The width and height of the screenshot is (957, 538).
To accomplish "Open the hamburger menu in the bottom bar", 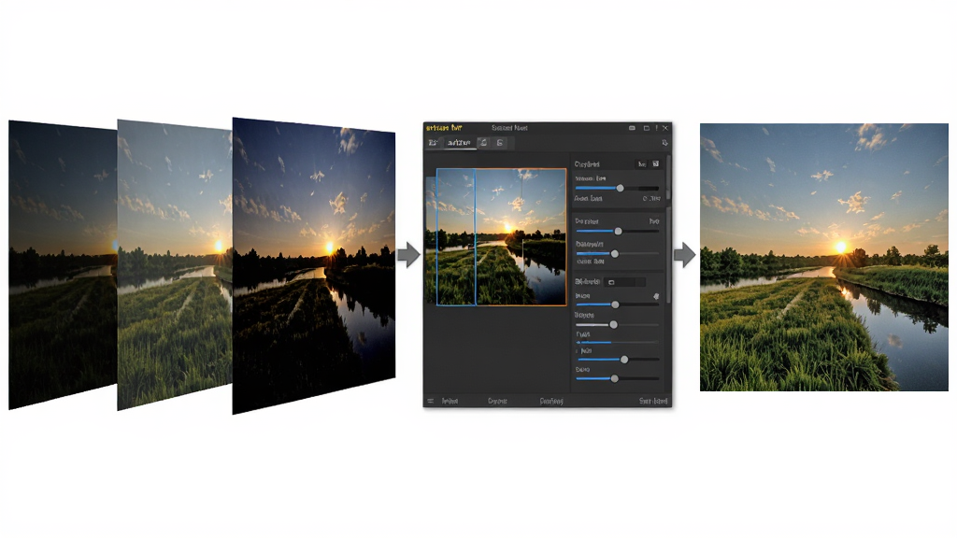I will (430, 401).
